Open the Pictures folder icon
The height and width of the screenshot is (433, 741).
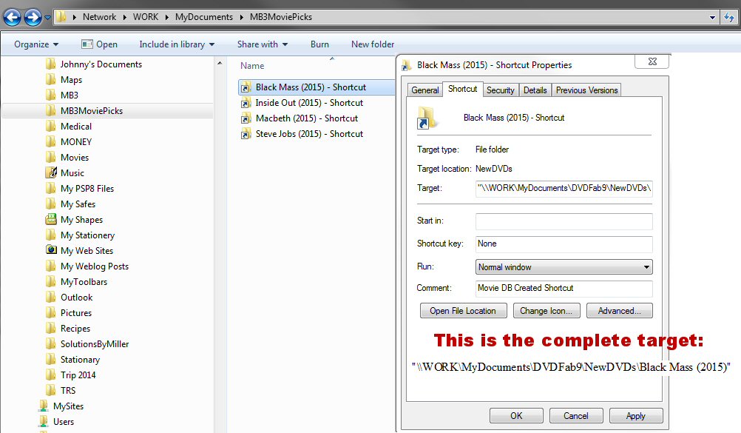click(x=50, y=313)
